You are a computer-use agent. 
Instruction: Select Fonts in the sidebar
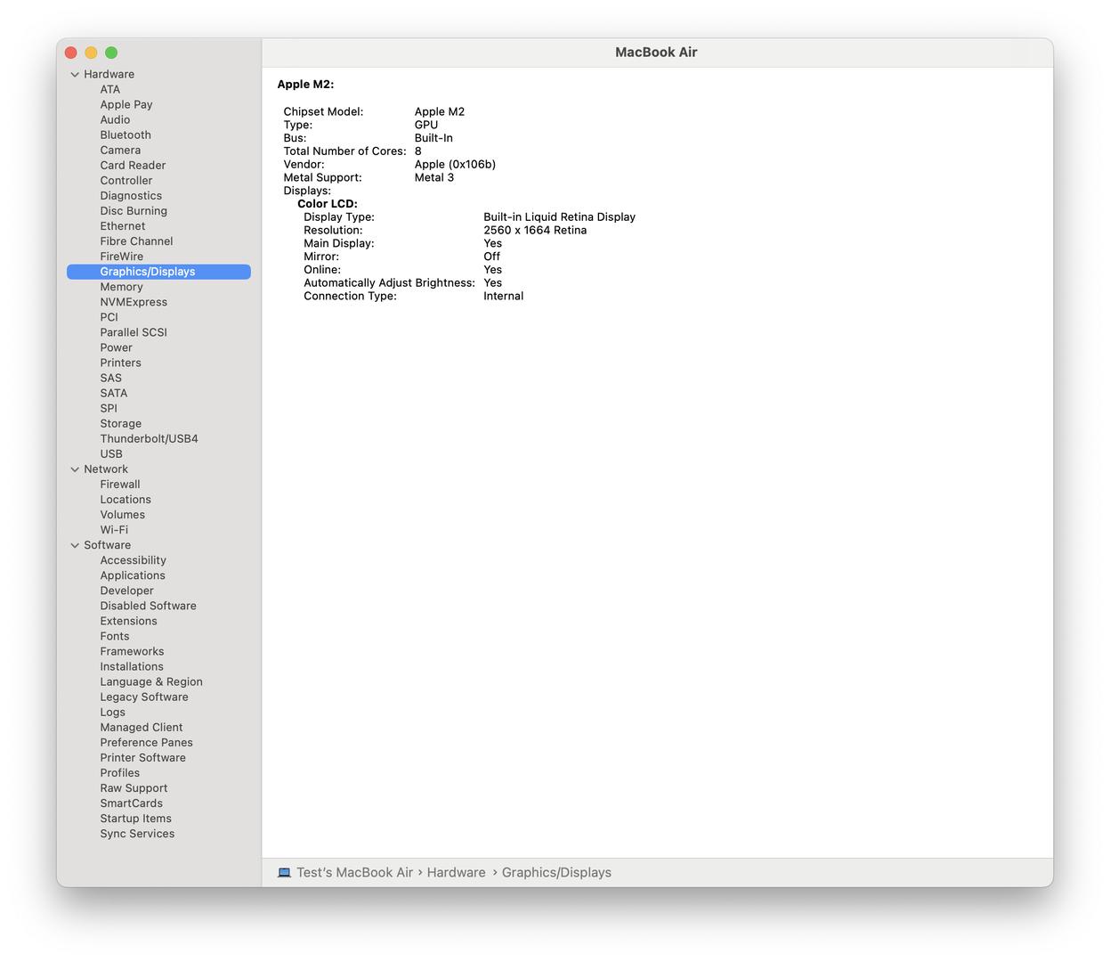click(x=115, y=636)
